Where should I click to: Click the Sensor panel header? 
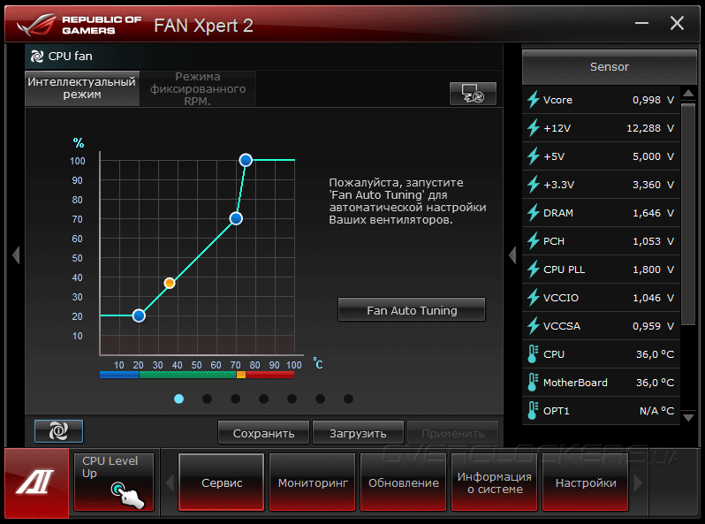(610, 67)
